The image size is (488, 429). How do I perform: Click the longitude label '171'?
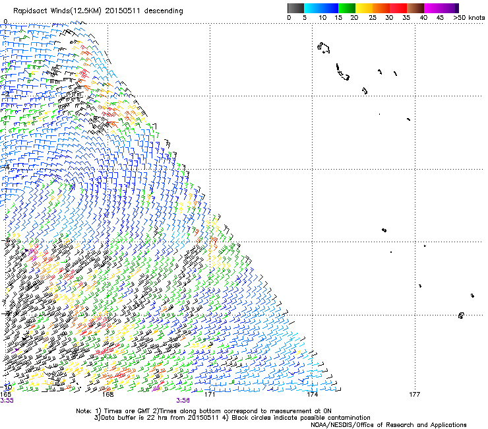click(210, 395)
